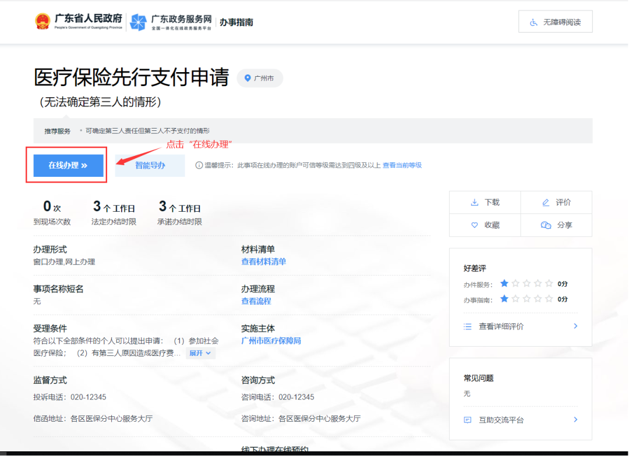Click the first star of 办件服务 rating
The image size is (629, 456).
click(x=504, y=284)
